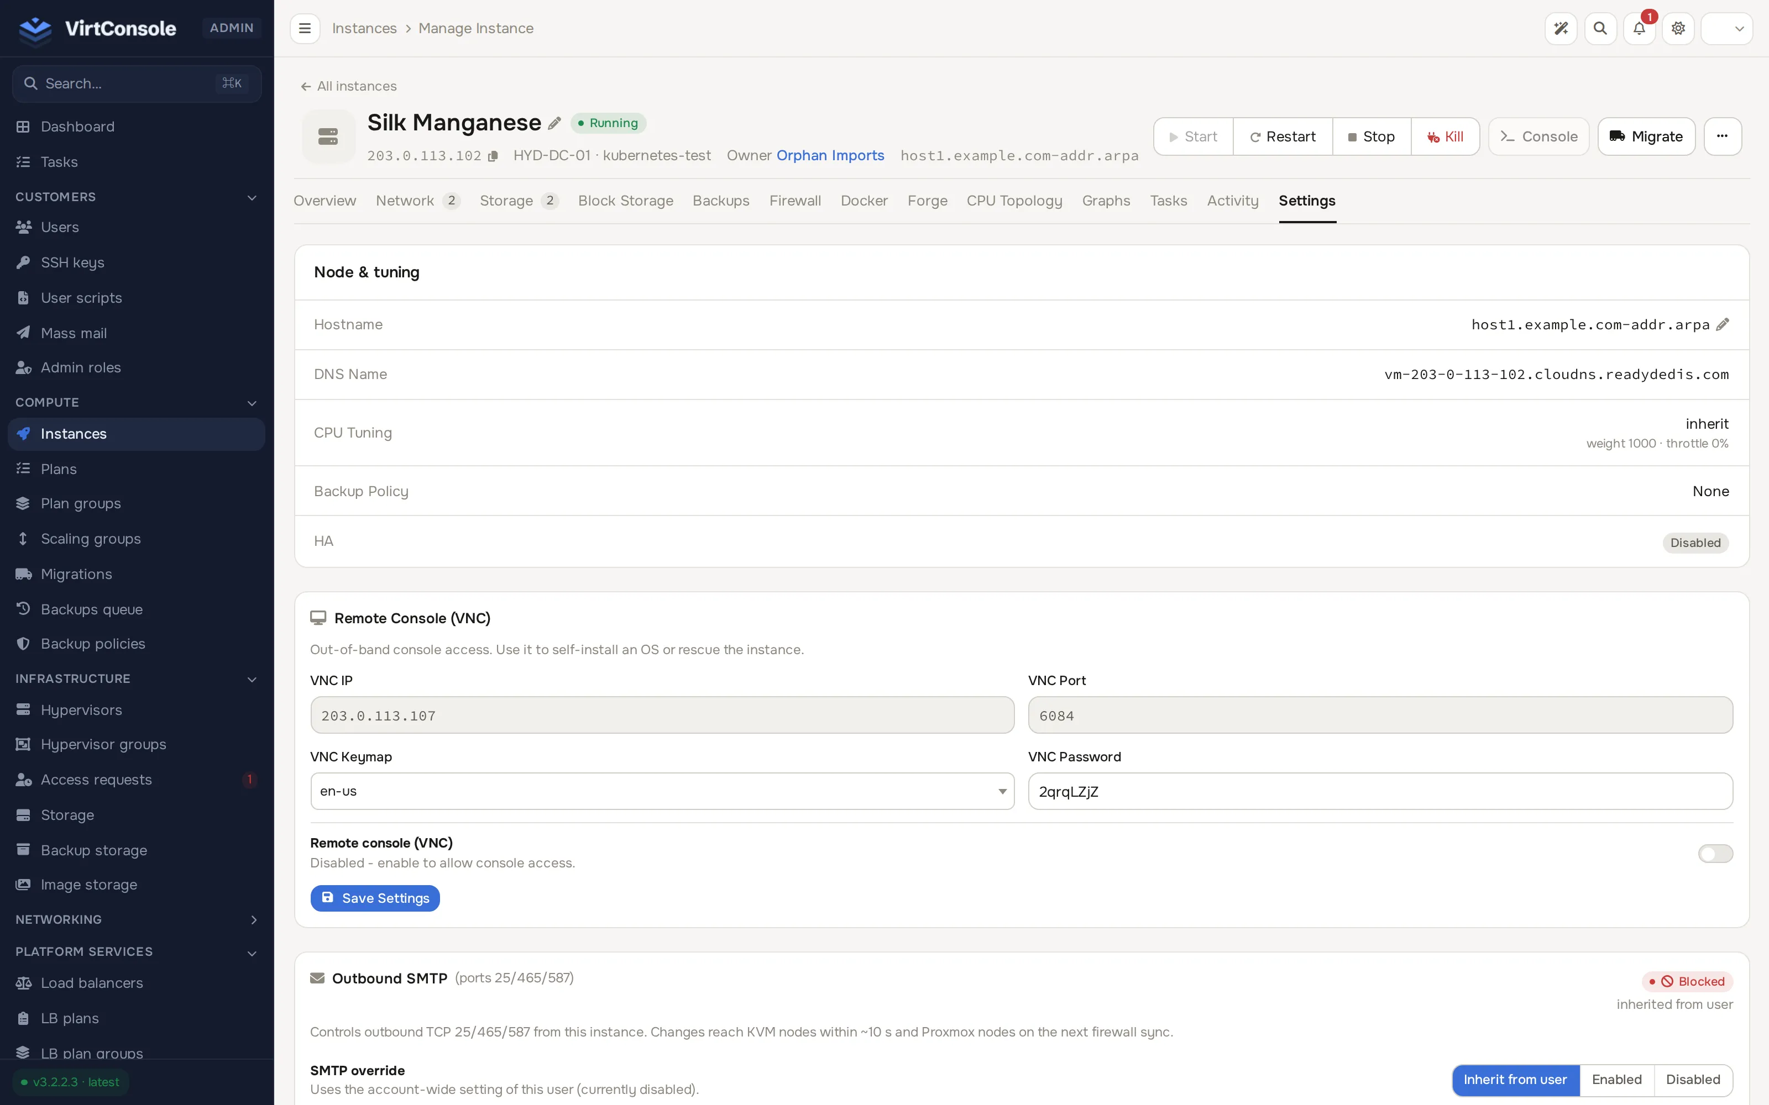
Task: Go back to All instances
Action: pos(349,86)
